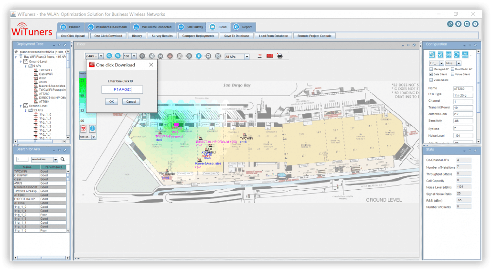492x271 pixels.
Task: Click the Remote Project Console button
Action: coord(314,36)
